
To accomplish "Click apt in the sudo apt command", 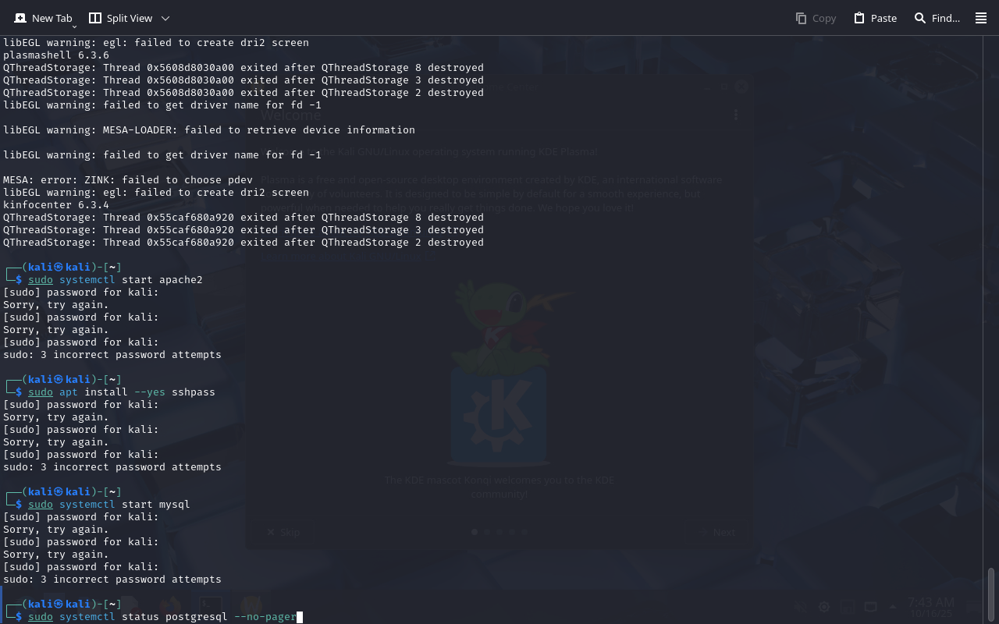I will (x=69, y=392).
